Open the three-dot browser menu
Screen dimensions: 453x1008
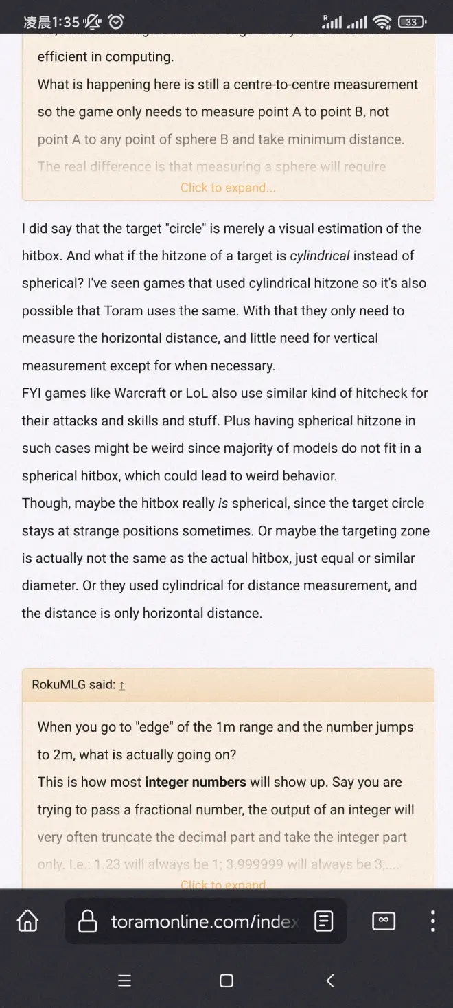[432, 921]
